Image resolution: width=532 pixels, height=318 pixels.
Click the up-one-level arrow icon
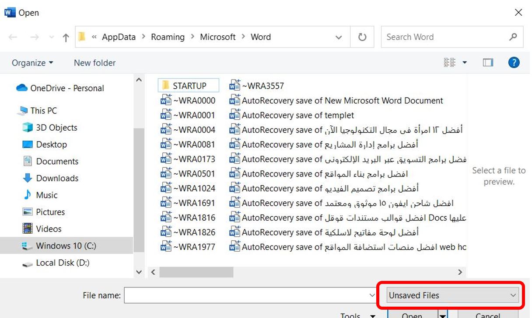coord(65,37)
